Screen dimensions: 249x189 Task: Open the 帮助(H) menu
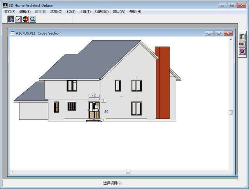pos(135,12)
